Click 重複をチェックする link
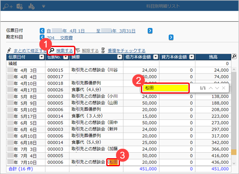Image resolution: width=239 pixels, height=174 pixels. click(127, 50)
